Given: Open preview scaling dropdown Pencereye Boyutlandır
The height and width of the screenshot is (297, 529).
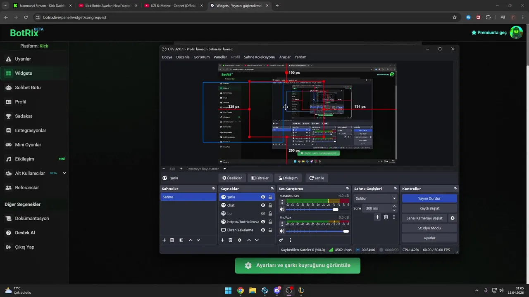Looking at the screenshot, I should (x=206, y=169).
